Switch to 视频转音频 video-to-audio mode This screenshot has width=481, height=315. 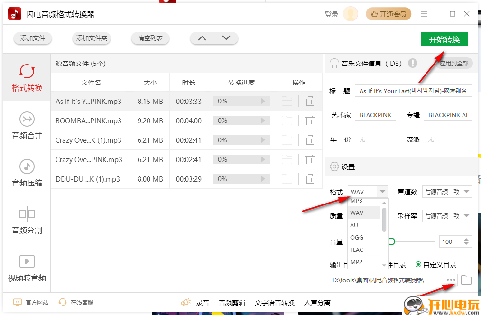point(27,268)
